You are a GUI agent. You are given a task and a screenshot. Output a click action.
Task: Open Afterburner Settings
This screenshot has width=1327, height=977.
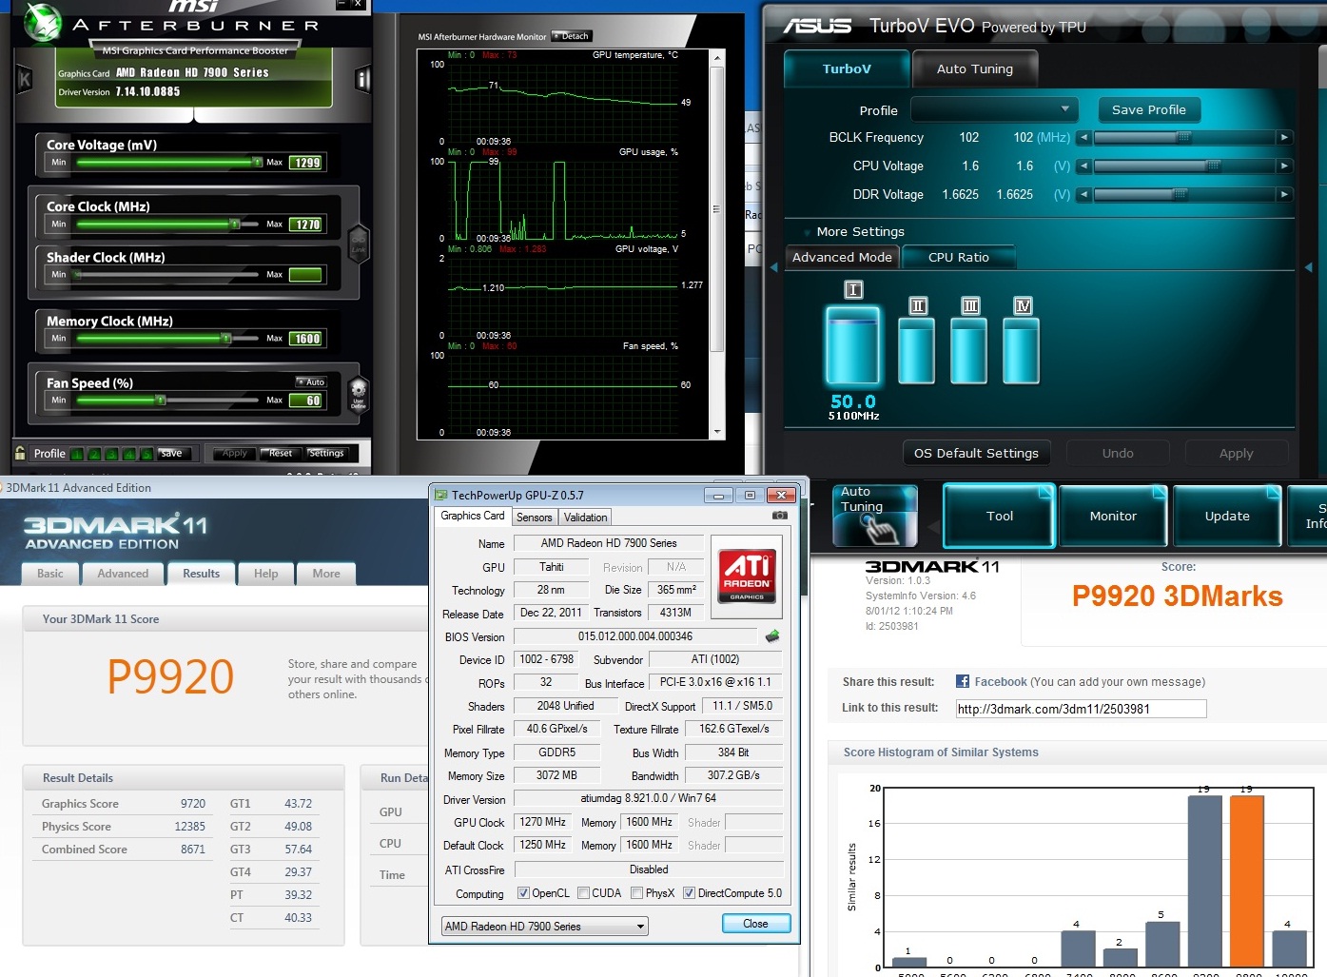coord(326,453)
